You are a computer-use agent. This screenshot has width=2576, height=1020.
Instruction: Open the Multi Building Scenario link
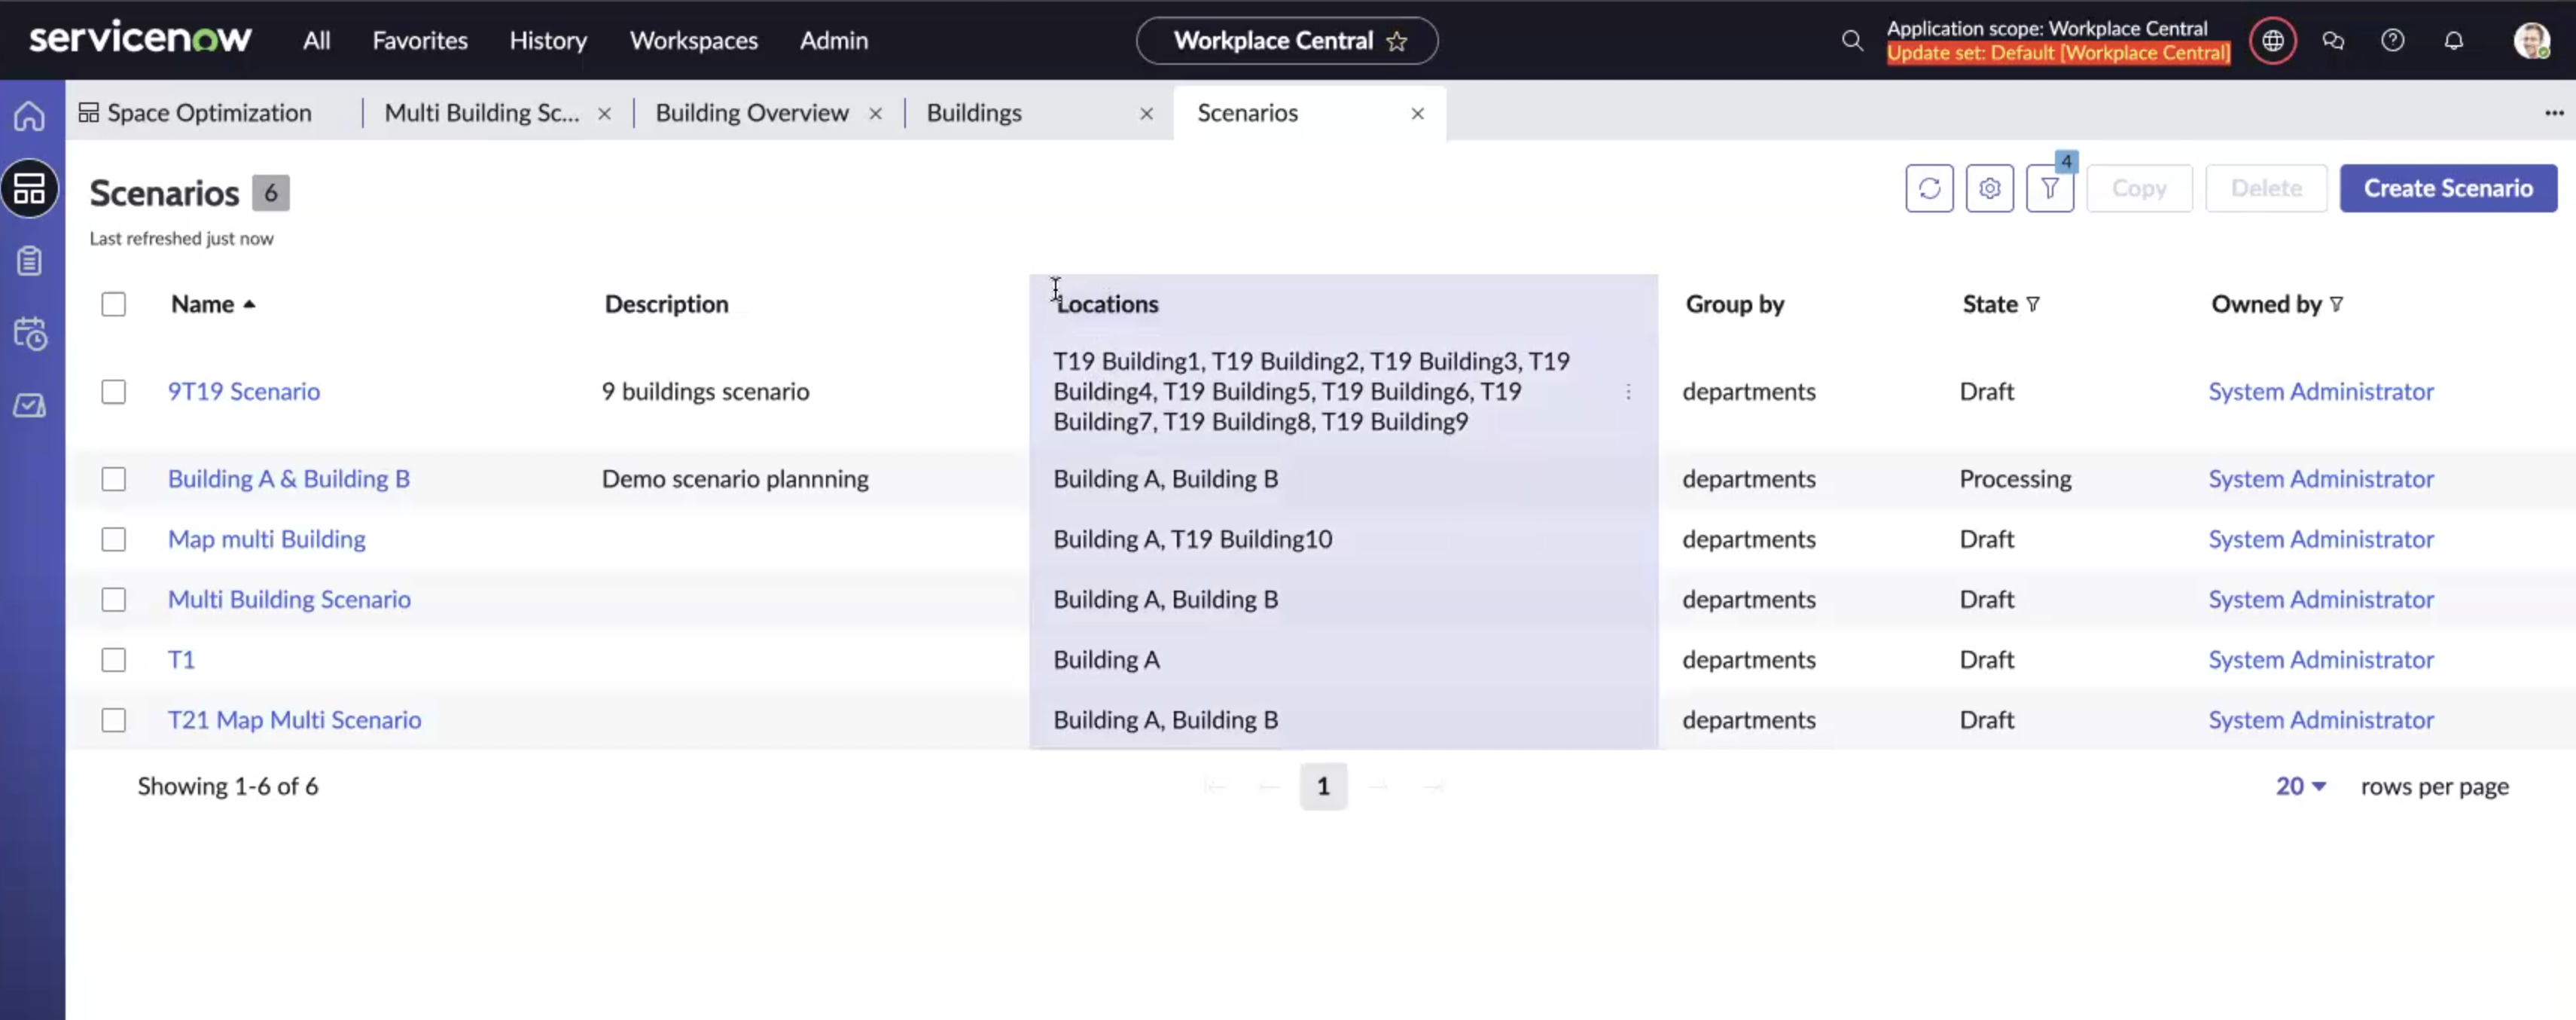tap(289, 599)
